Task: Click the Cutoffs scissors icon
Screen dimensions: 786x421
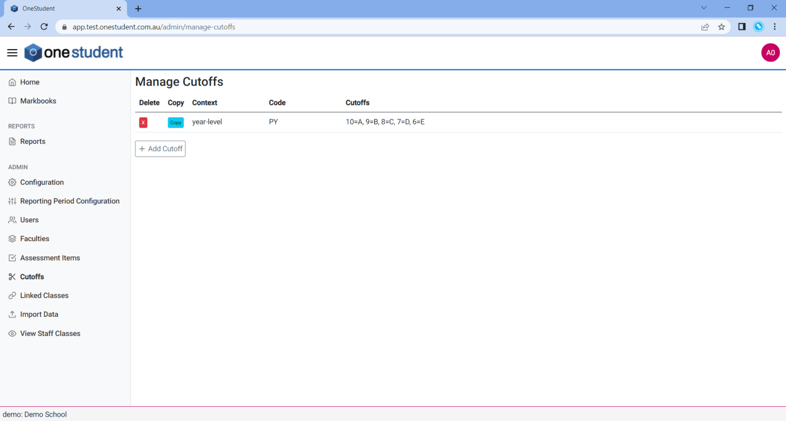Action: tap(12, 276)
